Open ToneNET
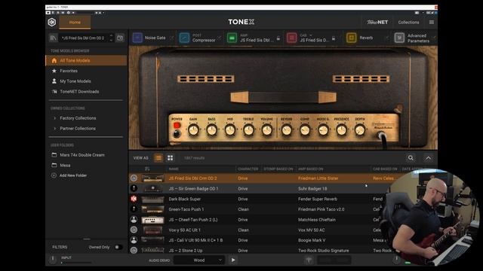Viewport: 483px width, 271px height. [377, 22]
